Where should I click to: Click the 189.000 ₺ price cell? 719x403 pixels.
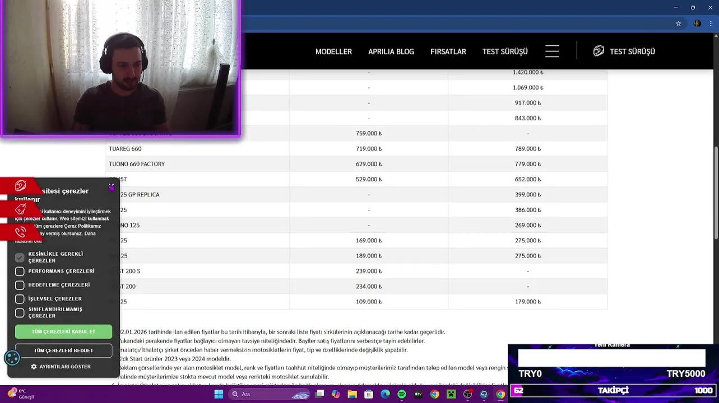(369, 256)
